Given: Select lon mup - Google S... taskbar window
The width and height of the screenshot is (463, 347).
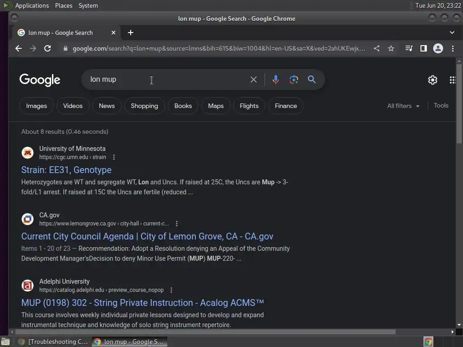Looking at the screenshot, I should click(129, 342).
